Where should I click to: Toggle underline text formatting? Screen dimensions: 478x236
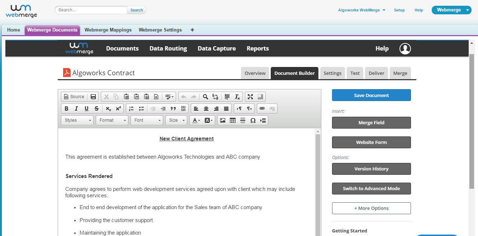coord(86,109)
